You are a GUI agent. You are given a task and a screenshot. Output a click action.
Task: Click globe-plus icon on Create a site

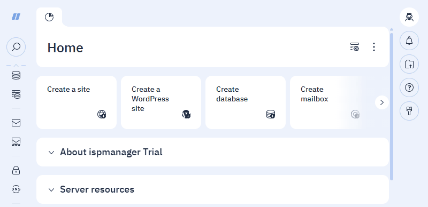(x=102, y=114)
